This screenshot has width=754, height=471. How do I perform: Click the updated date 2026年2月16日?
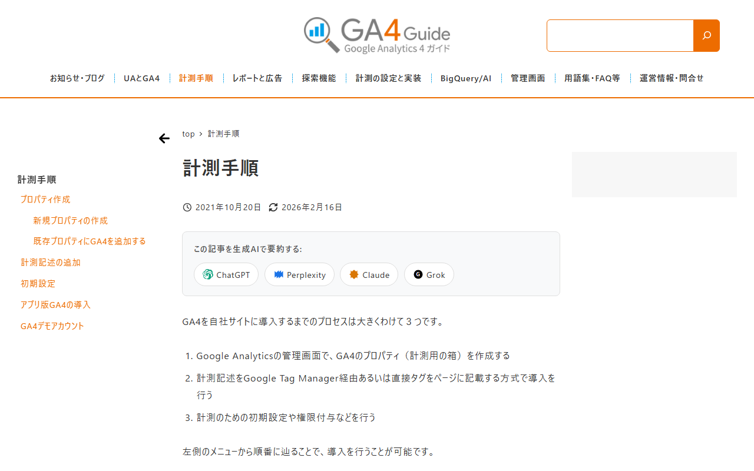(x=312, y=207)
